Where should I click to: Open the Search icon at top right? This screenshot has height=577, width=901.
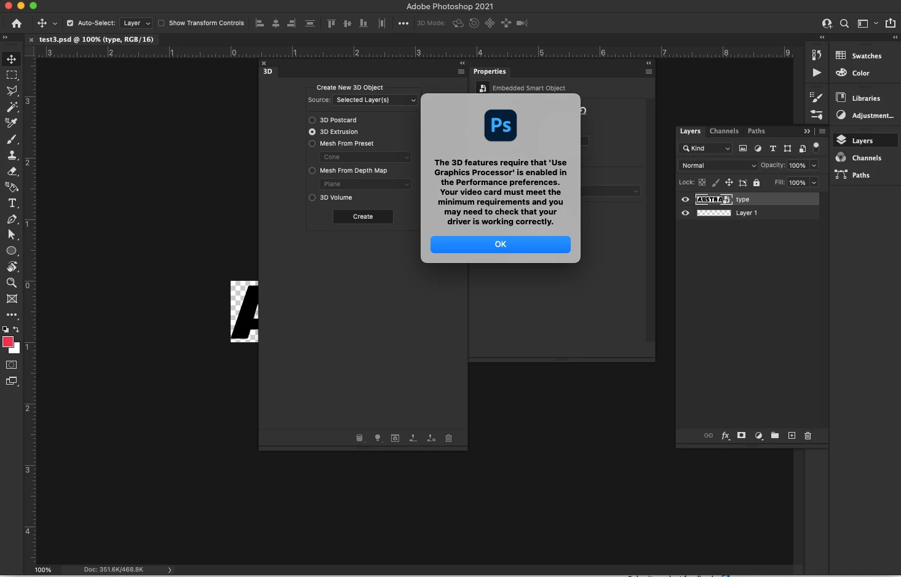[844, 23]
